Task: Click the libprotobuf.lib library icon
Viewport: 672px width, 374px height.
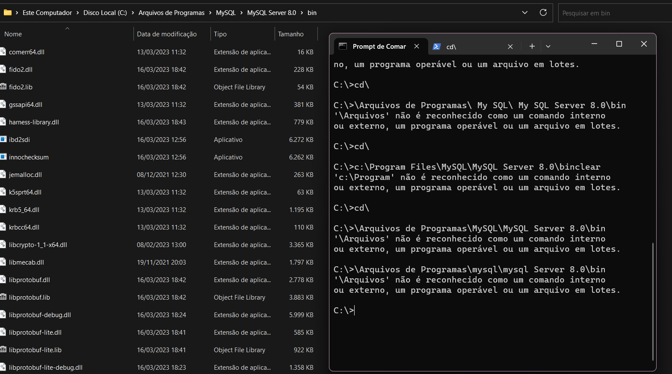Action: pyautogui.click(x=3, y=297)
